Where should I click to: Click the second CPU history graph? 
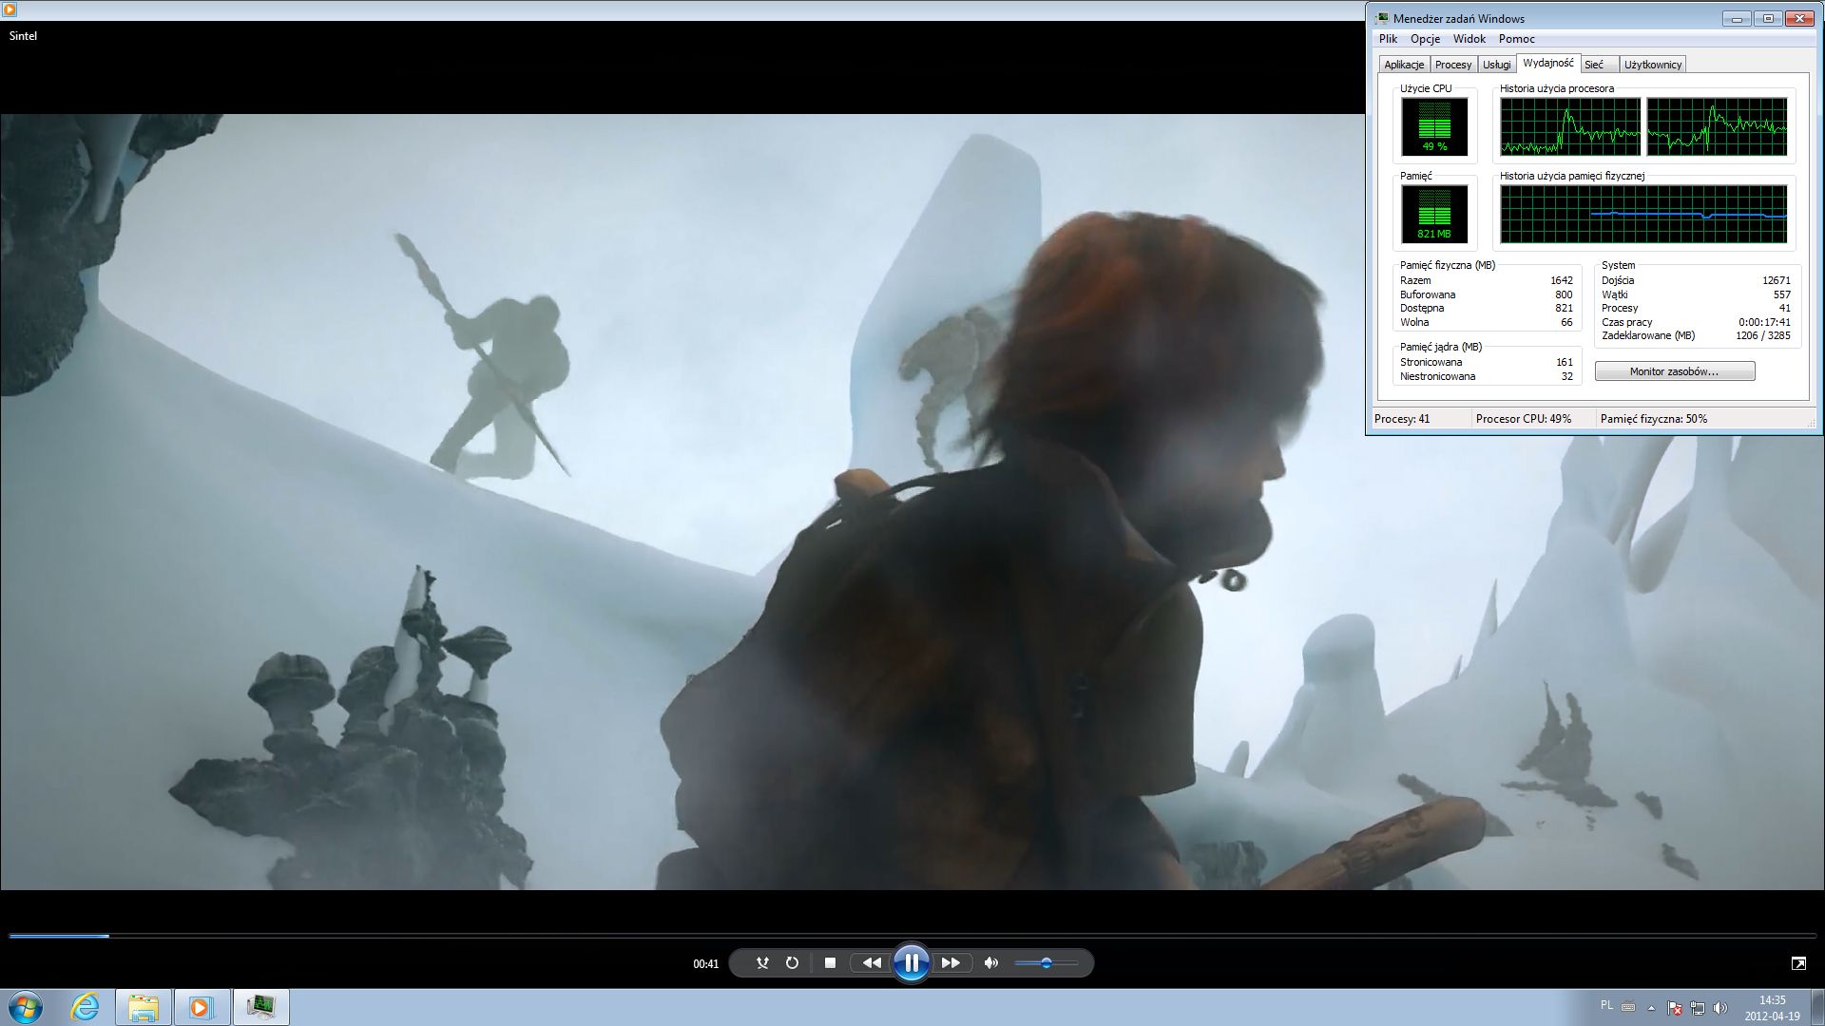[x=1717, y=126]
